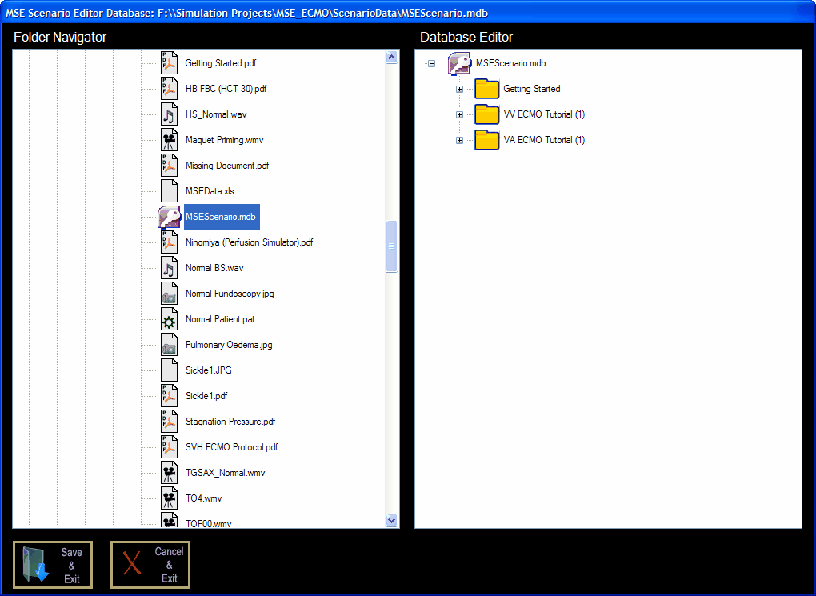Select the file name MSEData.xls
Viewport: 816px width, 596px height.
[x=210, y=191]
